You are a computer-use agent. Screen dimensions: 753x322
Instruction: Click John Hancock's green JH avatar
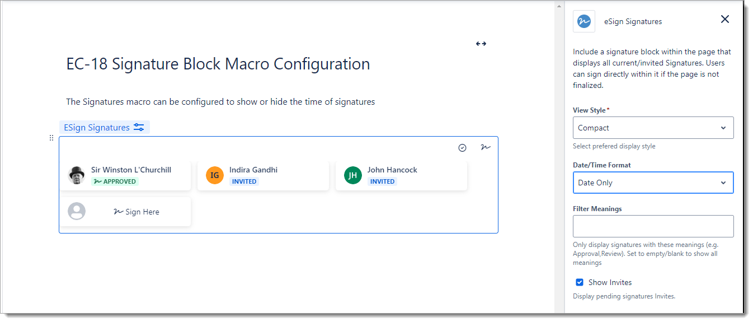353,175
